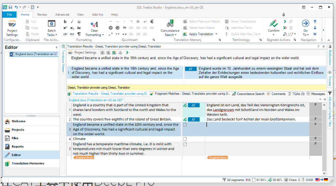This screenshot has height=186, width=336.
Task: Click Show Translations
Action: 240,21
